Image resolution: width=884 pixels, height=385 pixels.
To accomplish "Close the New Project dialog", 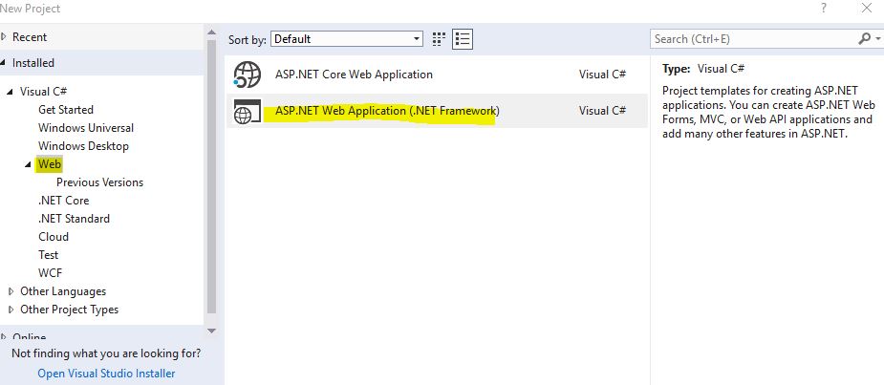I will coord(867,8).
